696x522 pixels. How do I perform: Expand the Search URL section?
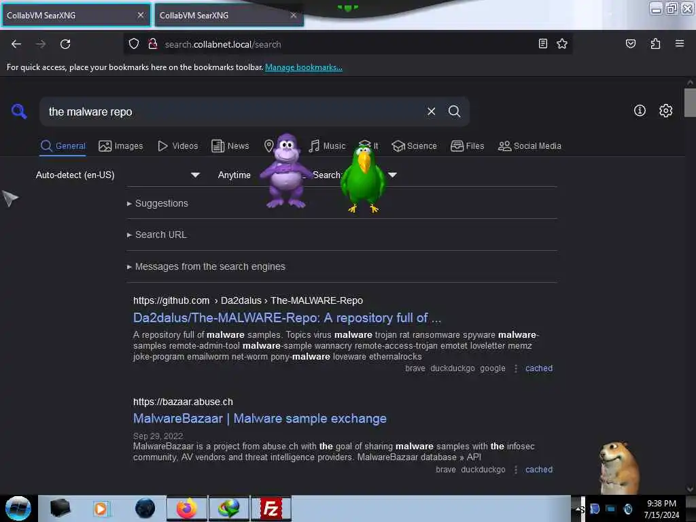(157, 234)
